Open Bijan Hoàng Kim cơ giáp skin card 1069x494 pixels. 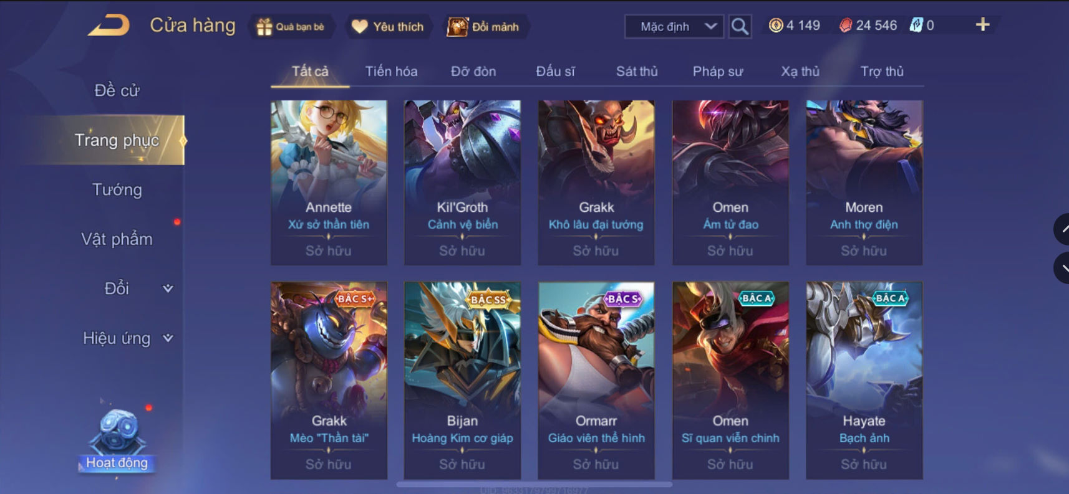[462, 380]
